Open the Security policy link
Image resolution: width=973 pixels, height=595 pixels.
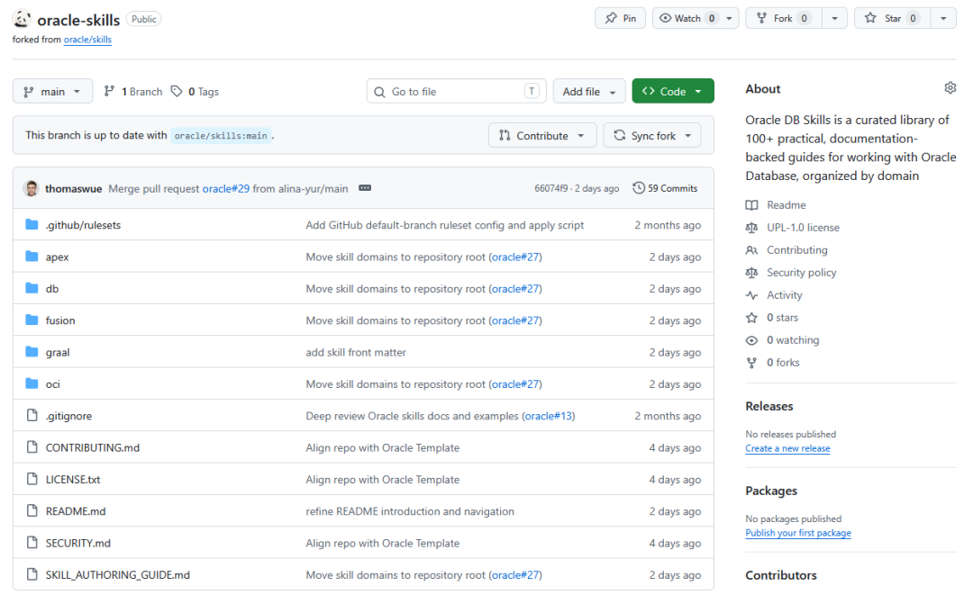click(x=802, y=273)
